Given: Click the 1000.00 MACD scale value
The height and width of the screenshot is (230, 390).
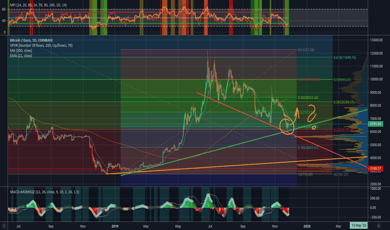Looking at the screenshot, I should coord(376,189).
